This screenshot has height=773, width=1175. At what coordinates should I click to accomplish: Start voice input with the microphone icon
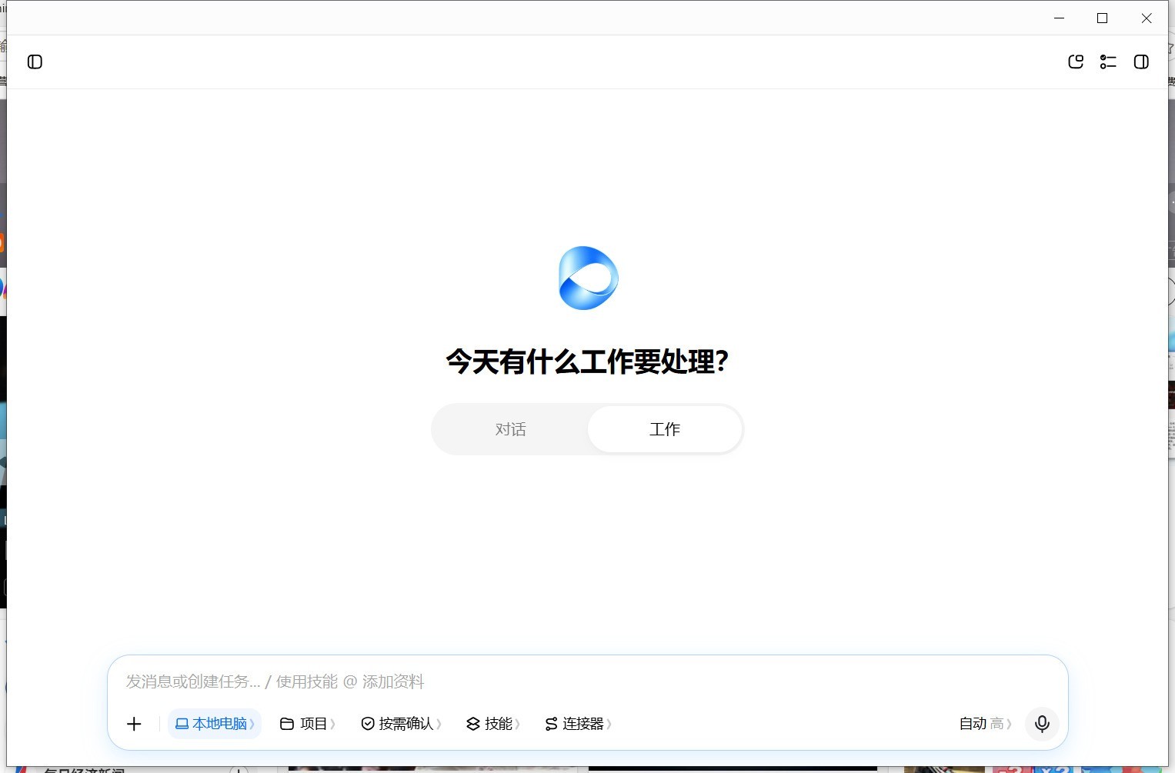(1042, 724)
